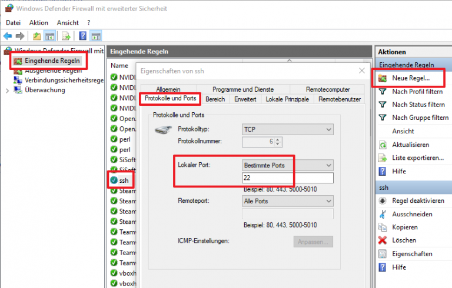452x288 pixels.
Task: Click the red X Löschen icon
Action: click(383, 240)
